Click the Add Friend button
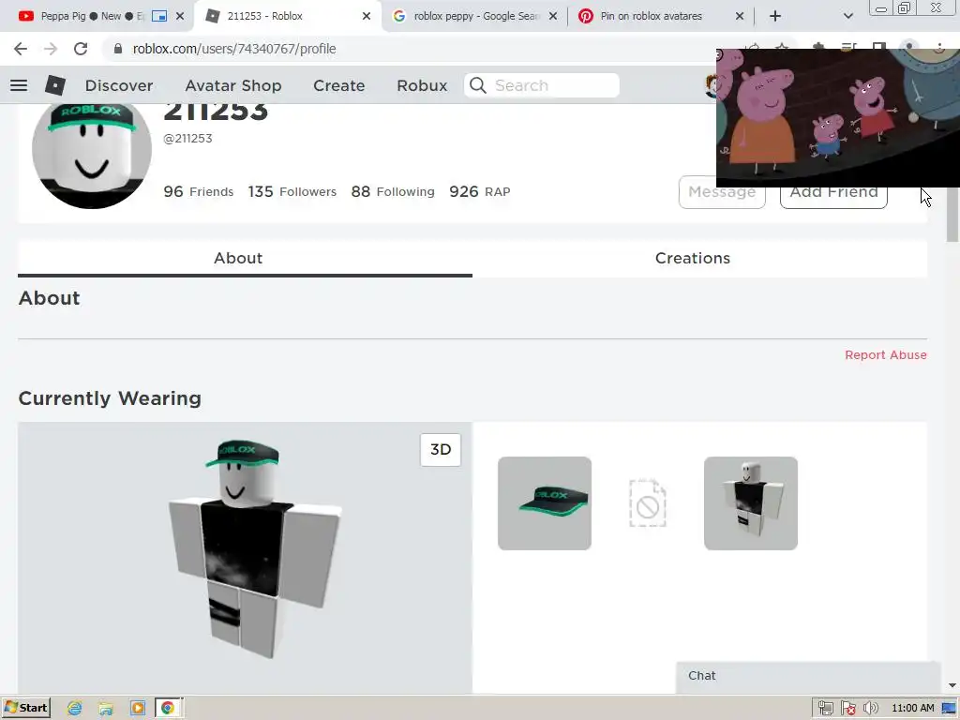The width and height of the screenshot is (960, 720). (833, 197)
